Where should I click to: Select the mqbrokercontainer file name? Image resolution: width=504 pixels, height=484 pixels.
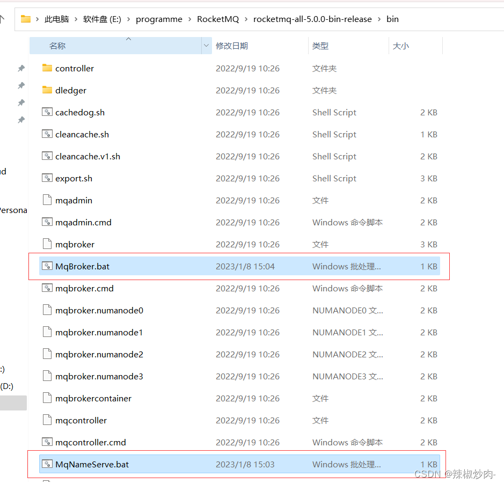93,399
